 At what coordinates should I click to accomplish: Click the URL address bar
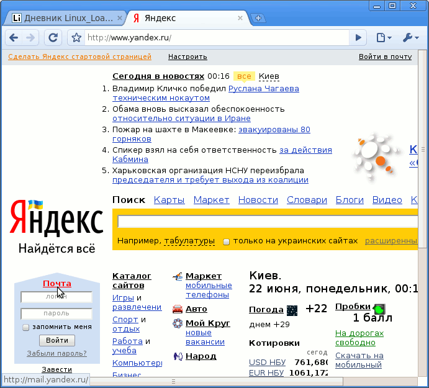point(217,37)
